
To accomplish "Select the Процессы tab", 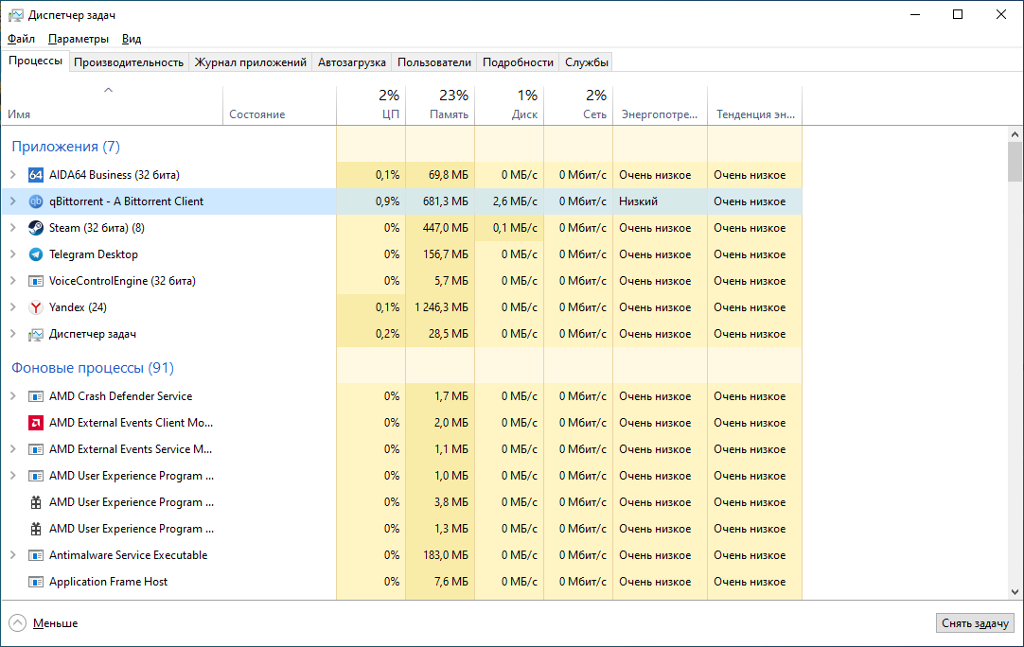I will 35,61.
